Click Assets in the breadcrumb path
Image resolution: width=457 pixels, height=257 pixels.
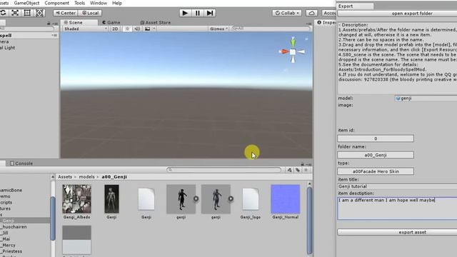(65, 176)
